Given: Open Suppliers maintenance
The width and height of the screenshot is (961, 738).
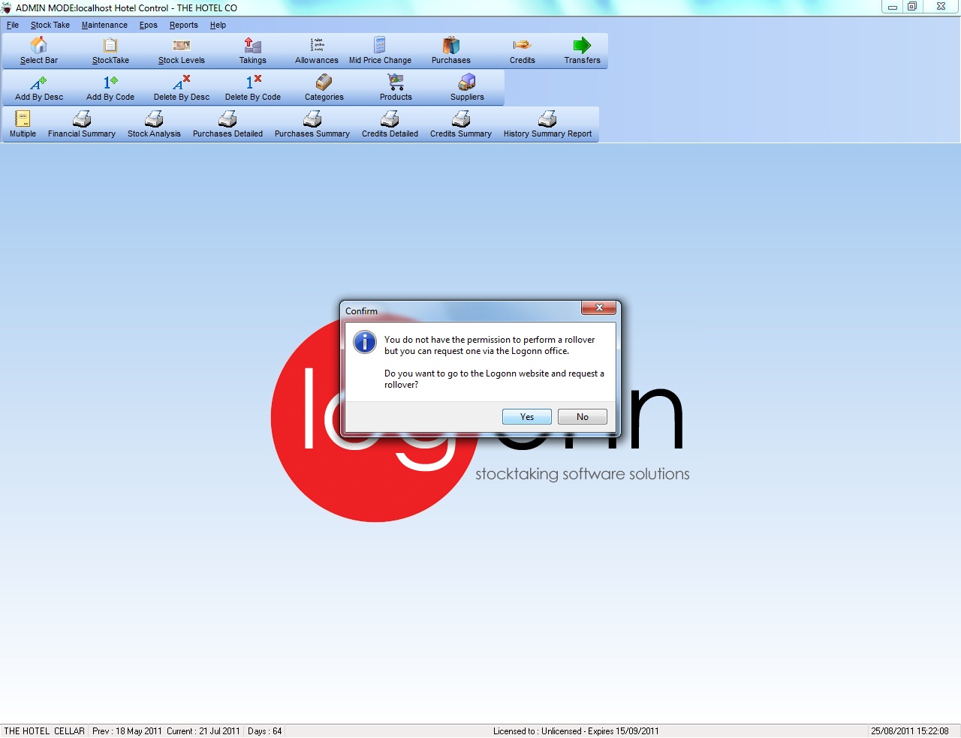Looking at the screenshot, I should tap(467, 88).
